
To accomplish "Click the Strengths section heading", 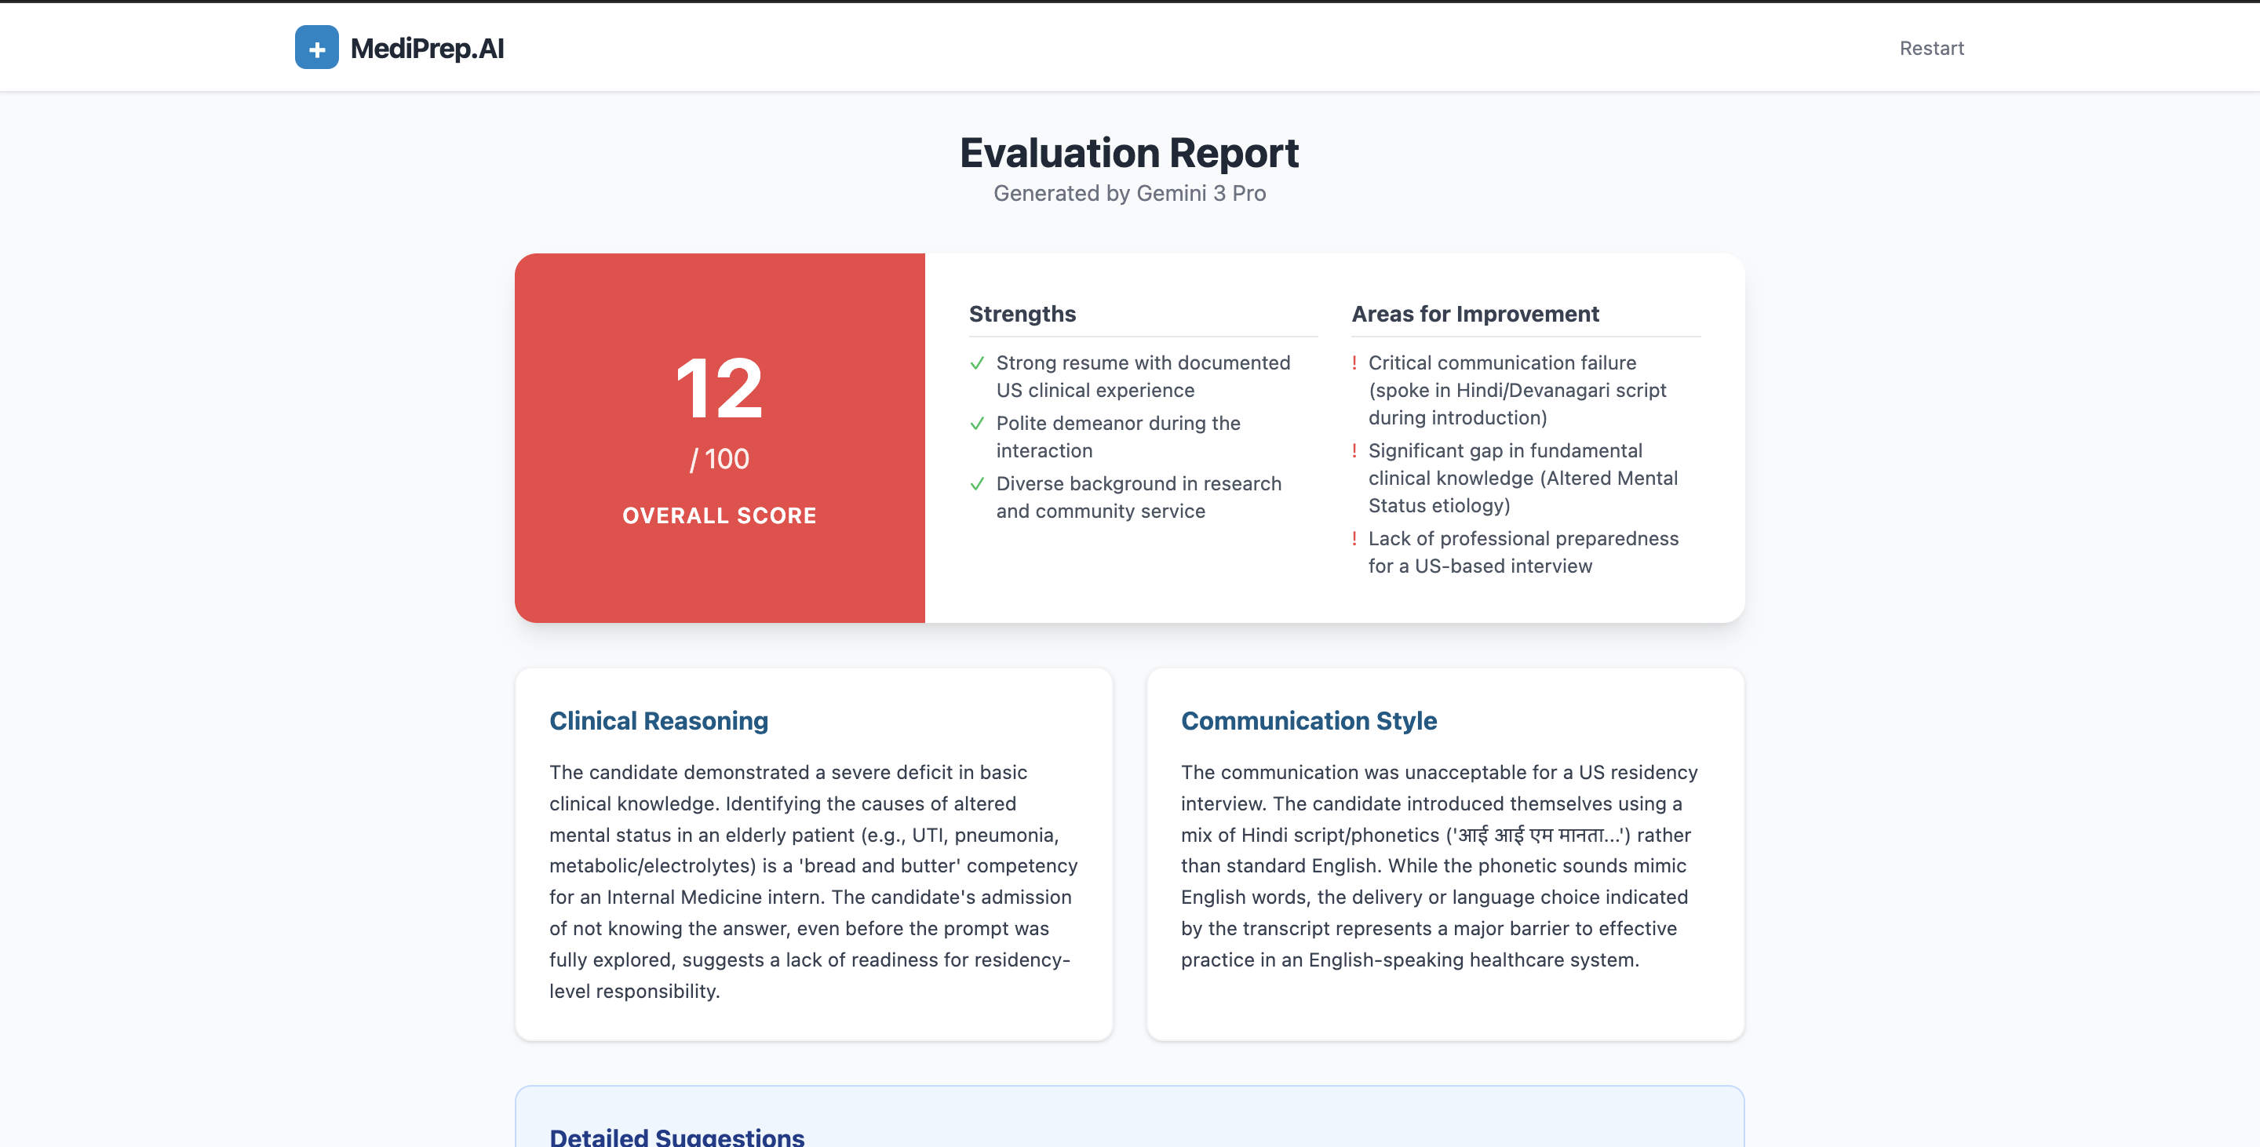I will [x=1022, y=314].
